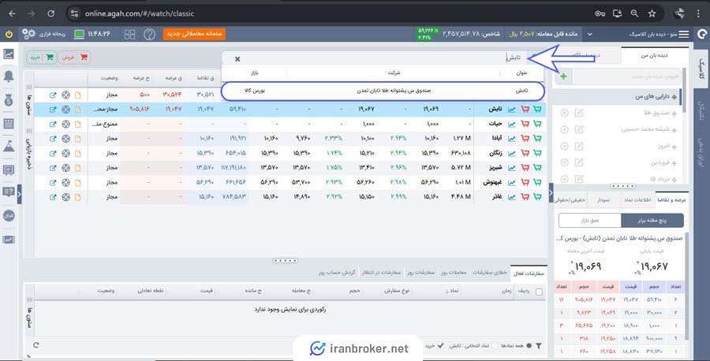The image size is (710, 361).
Task: Click the green buy cart for زنگان row
Action: (x=537, y=153)
